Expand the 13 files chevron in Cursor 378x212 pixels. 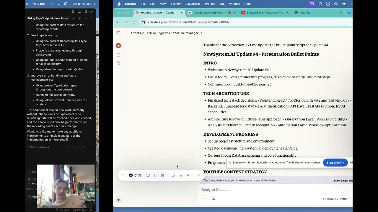(29, 172)
